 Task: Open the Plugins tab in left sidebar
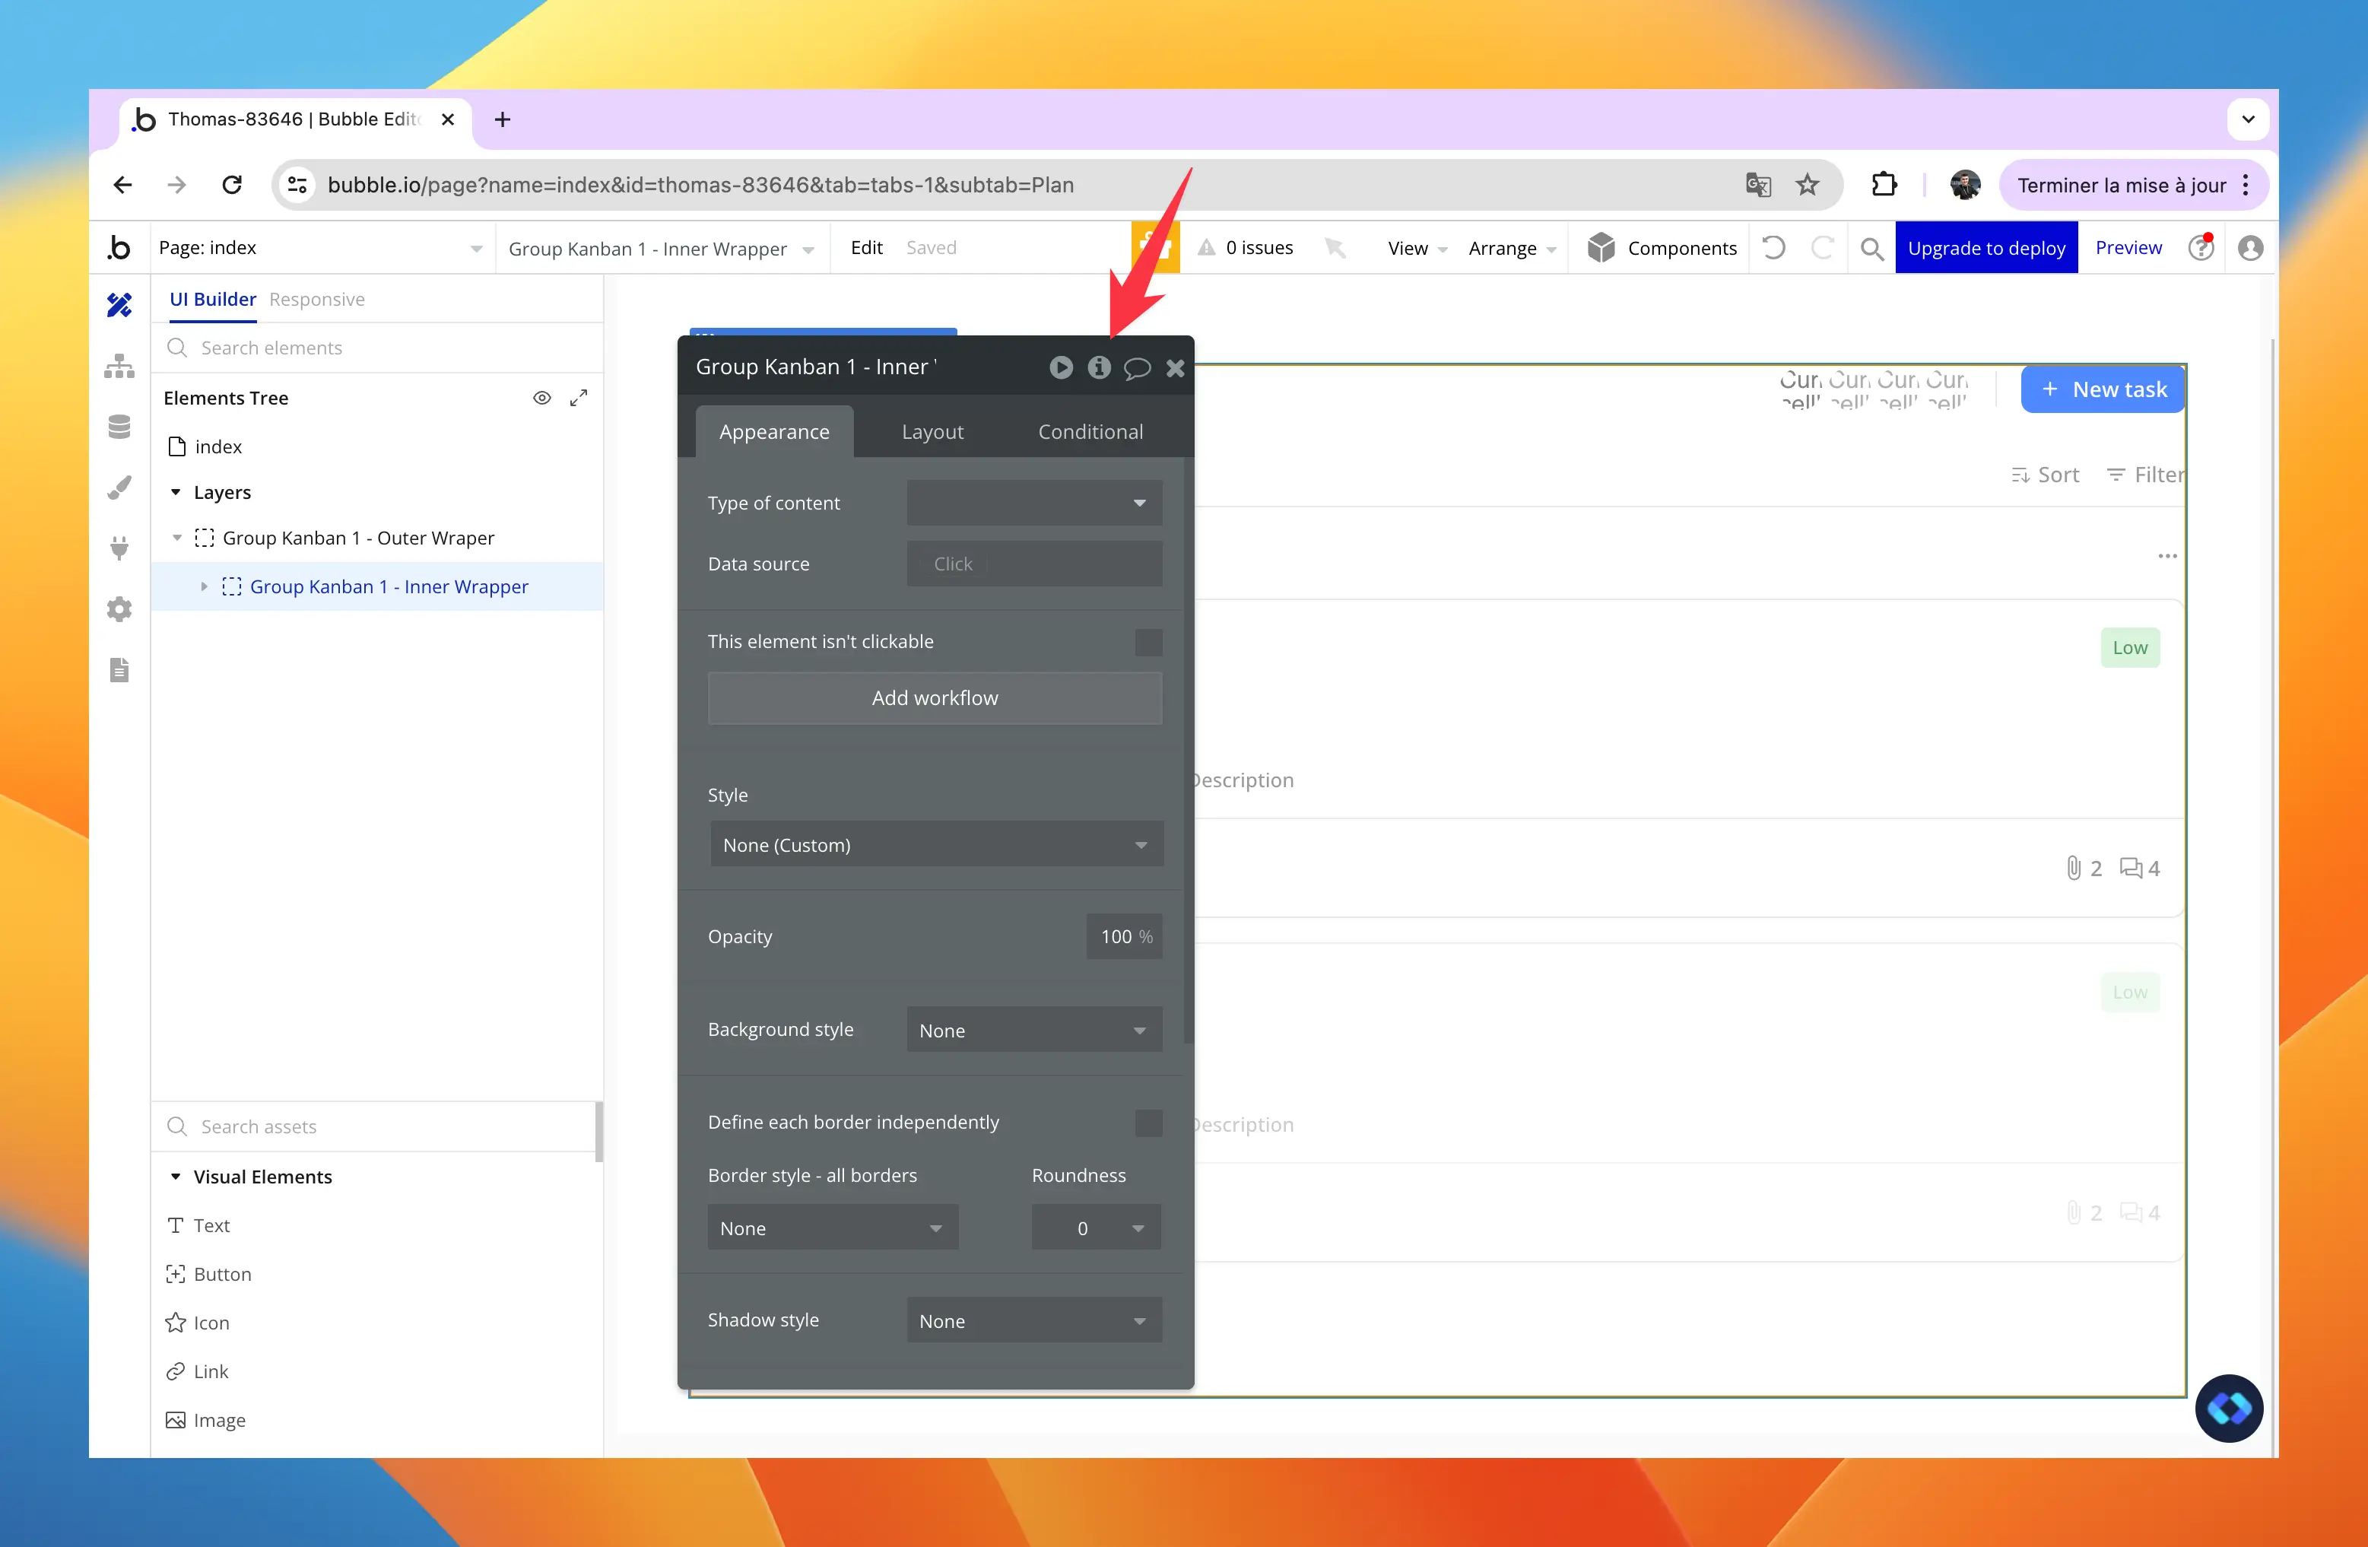tap(119, 548)
